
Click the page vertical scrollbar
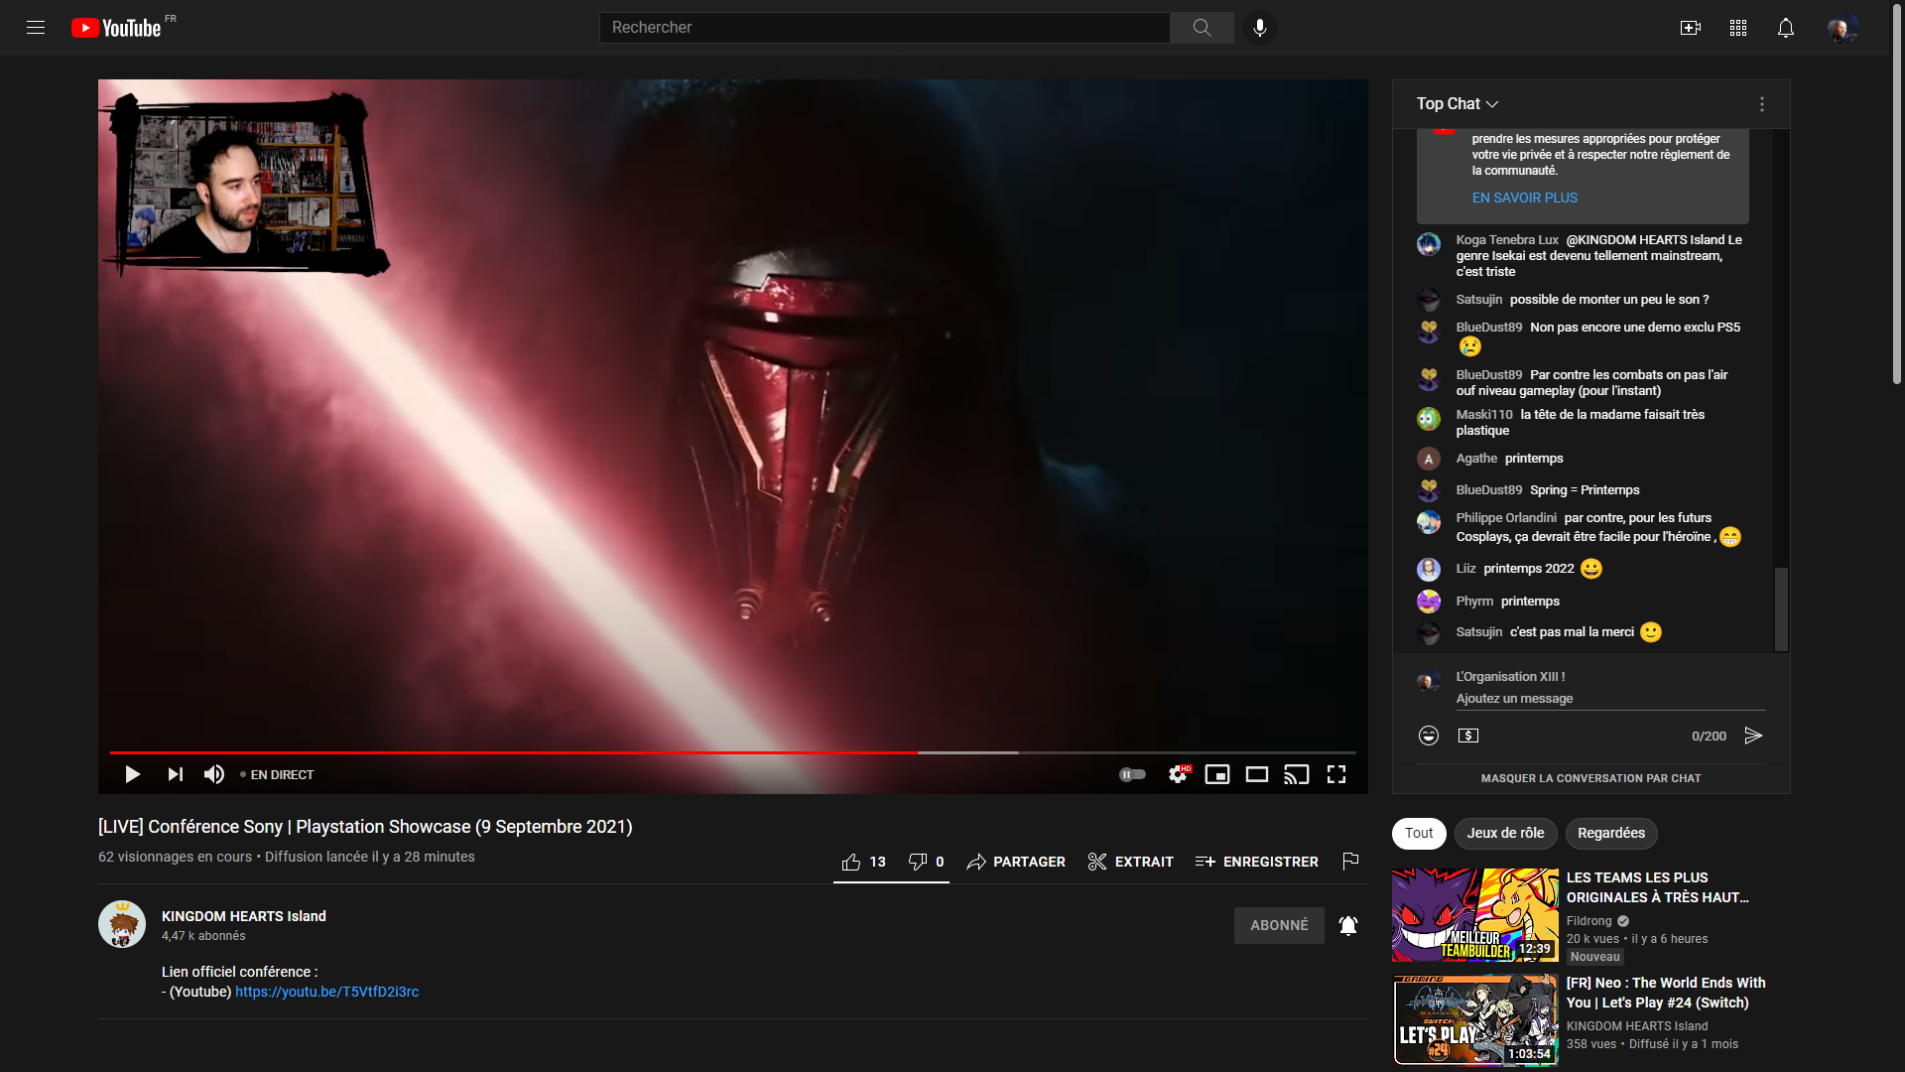tap(1897, 194)
